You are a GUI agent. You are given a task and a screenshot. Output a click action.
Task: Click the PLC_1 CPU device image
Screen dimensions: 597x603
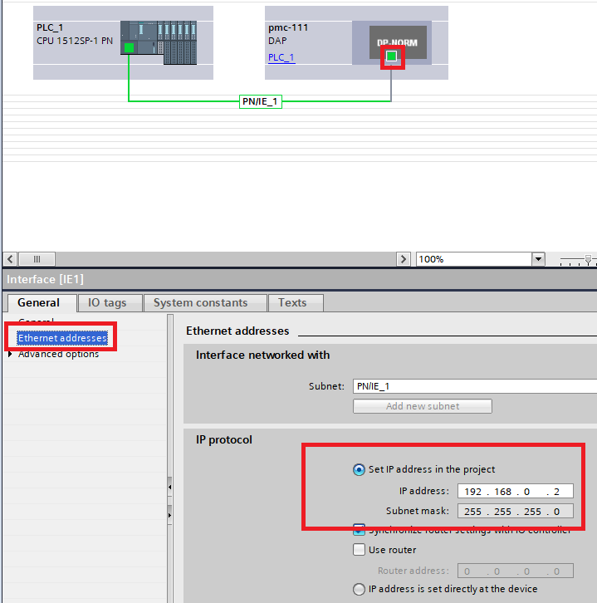point(158,42)
